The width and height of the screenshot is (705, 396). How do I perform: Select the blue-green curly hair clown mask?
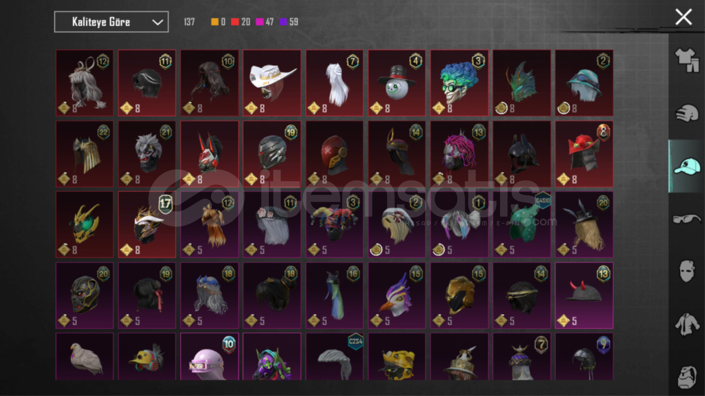coord(459,83)
